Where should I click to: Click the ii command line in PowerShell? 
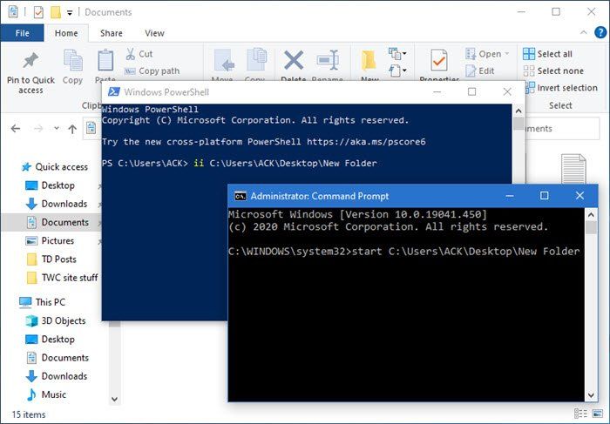[240, 163]
